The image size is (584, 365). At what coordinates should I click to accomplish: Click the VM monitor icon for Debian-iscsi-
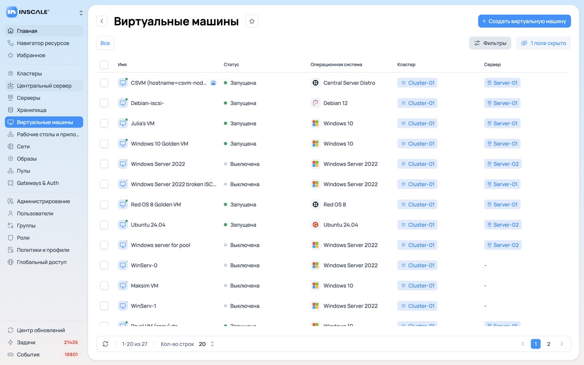pos(123,103)
